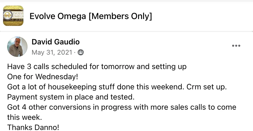Click the "Crm set up." sentence
253x131 pixels.
point(206,87)
